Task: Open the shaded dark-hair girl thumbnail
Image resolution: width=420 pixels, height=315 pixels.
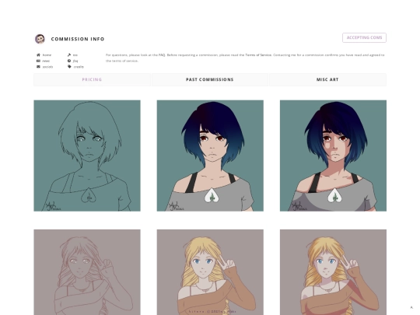Action: (x=333, y=156)
